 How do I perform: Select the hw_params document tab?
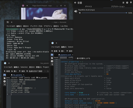coord(17,75)
